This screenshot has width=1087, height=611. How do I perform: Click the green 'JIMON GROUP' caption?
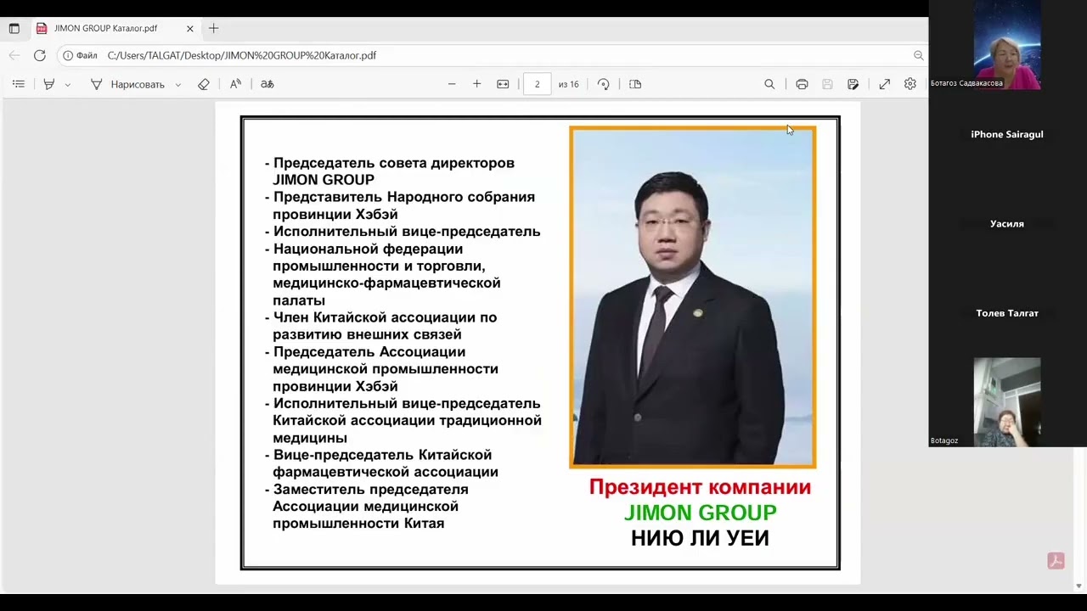point(700,513)
